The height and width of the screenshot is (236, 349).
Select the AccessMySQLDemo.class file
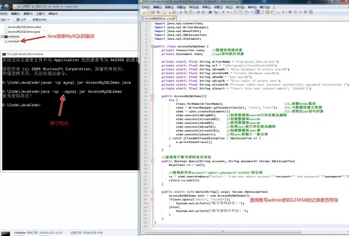(23, 27)
